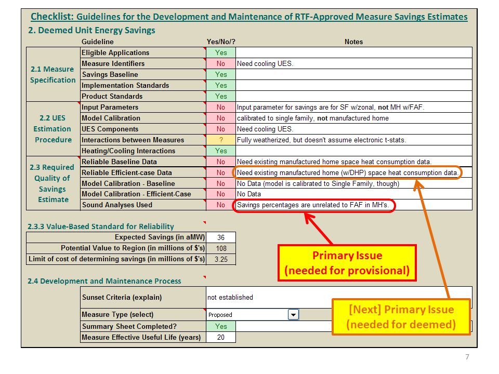Select the Measure Type (select) label
The width and height of the screenshot is (499, 374).
[143, 315]
